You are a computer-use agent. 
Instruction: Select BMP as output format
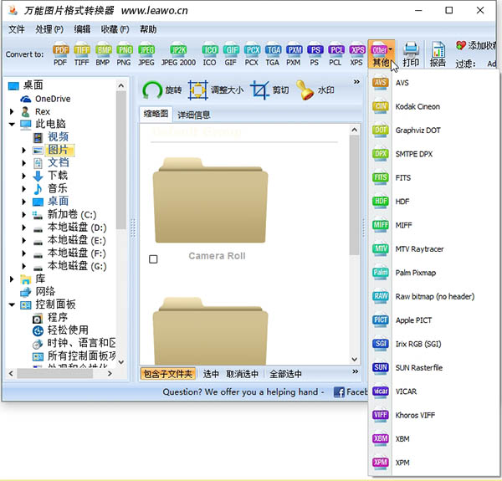point(103,54)
